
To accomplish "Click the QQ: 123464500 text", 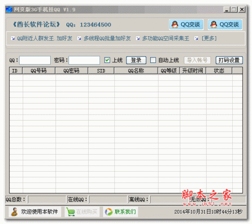I will pyautogui.click(x=88, y=25).
